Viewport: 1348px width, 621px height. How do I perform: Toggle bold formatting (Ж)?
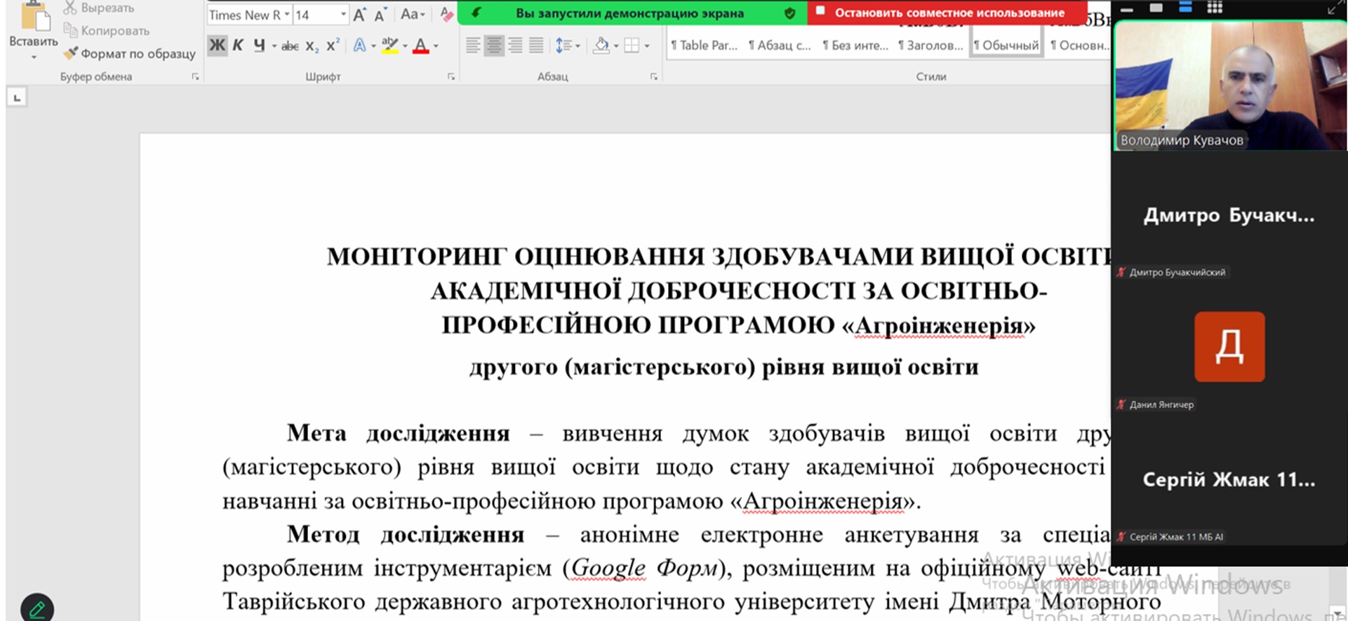point(218,46)
